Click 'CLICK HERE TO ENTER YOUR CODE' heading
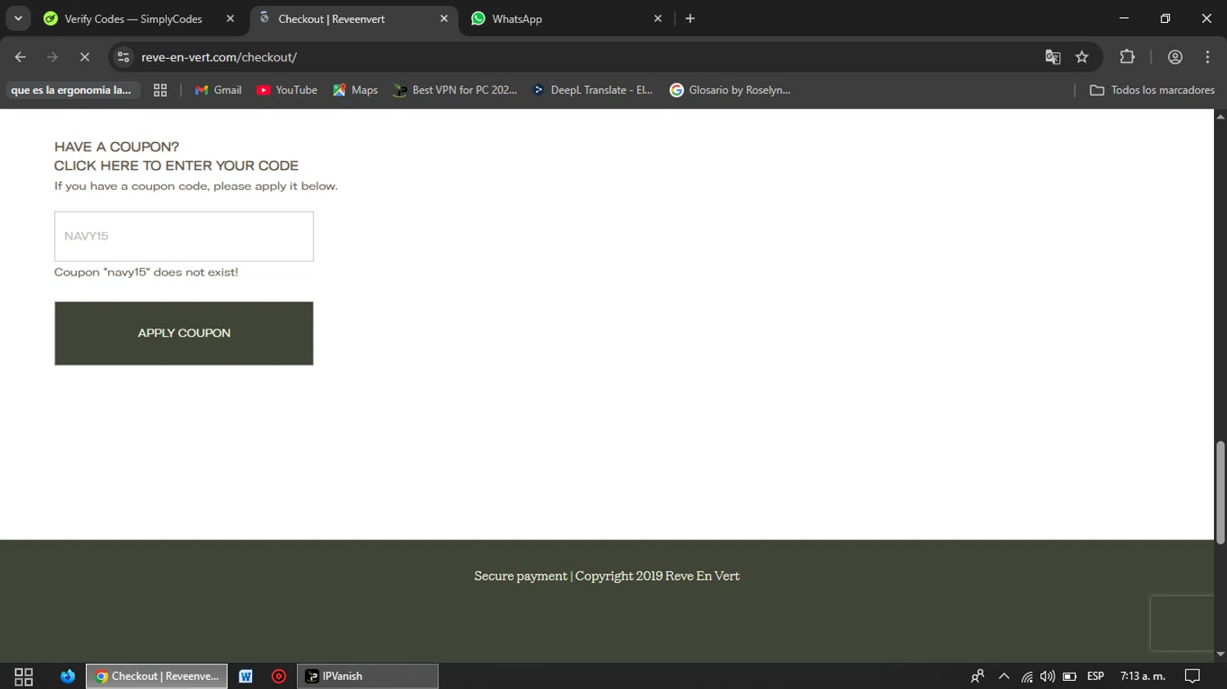Viewport: 1227px width, 689px height. pyautogui.click(x=177, y=166)
